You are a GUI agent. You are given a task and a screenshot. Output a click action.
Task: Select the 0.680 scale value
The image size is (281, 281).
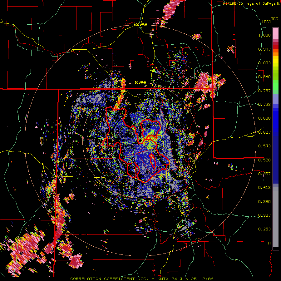point(264,118)
